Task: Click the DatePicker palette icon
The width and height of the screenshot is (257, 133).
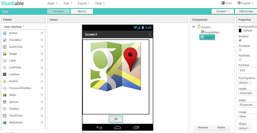Action: point(4,47)
